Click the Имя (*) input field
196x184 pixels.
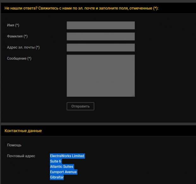coord(101,25)
